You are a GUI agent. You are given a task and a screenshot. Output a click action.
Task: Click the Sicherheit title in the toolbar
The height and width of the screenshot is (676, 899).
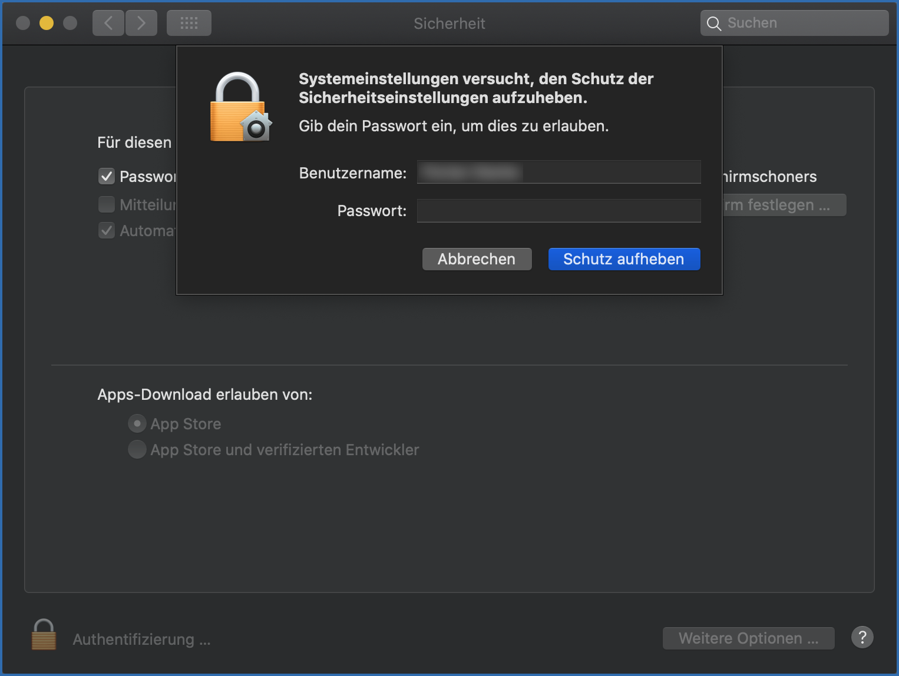449,24
